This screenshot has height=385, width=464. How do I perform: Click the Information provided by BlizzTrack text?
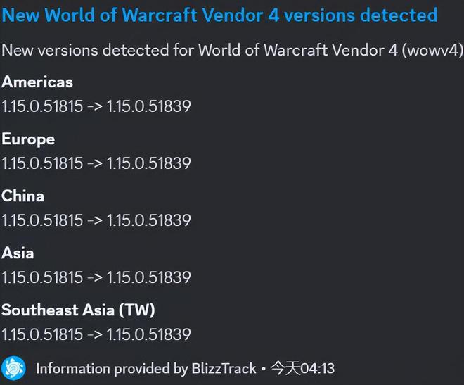(146, 369)
